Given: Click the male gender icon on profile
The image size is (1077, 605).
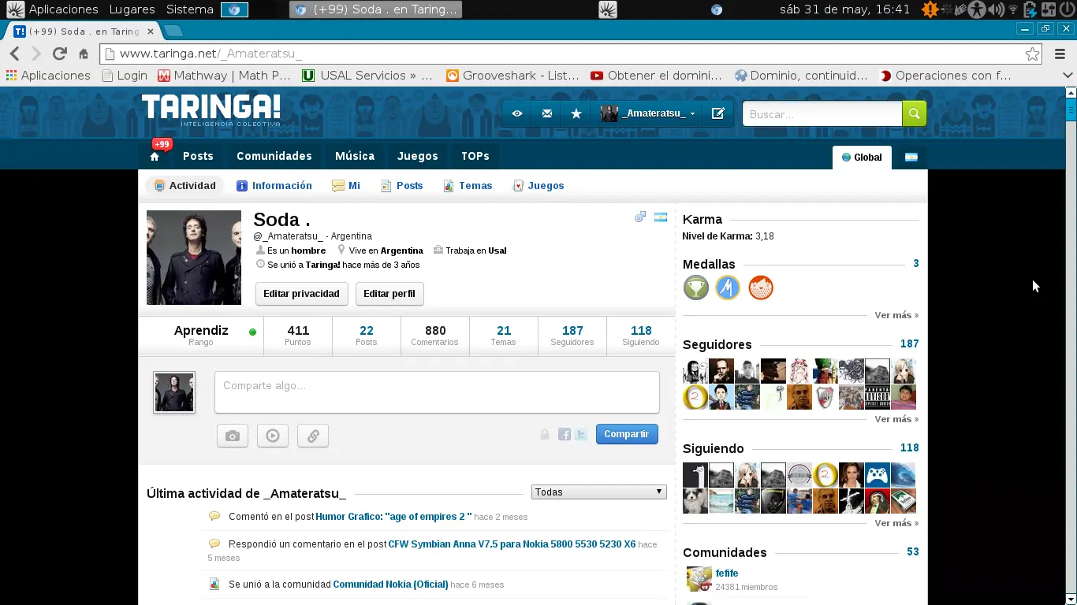Looking at the screenshot, I should click(x=640, y=217).
